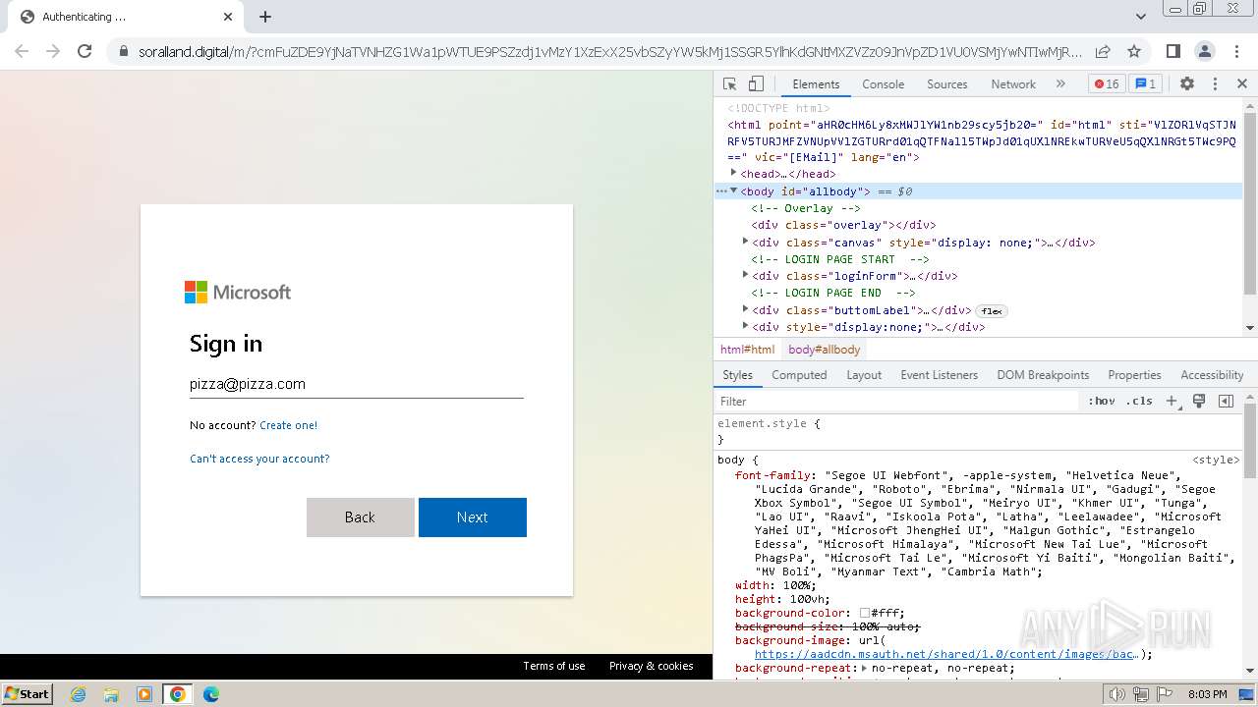
Task: Toggle computed styles sidebar icon
Action: click(x=1226, y=402)
